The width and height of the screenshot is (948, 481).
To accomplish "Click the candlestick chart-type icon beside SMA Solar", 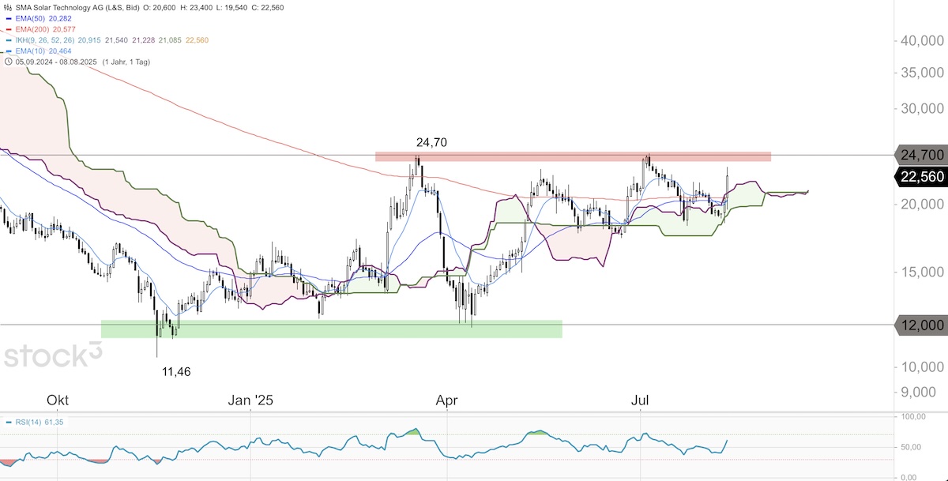I will tap(8, 7).
